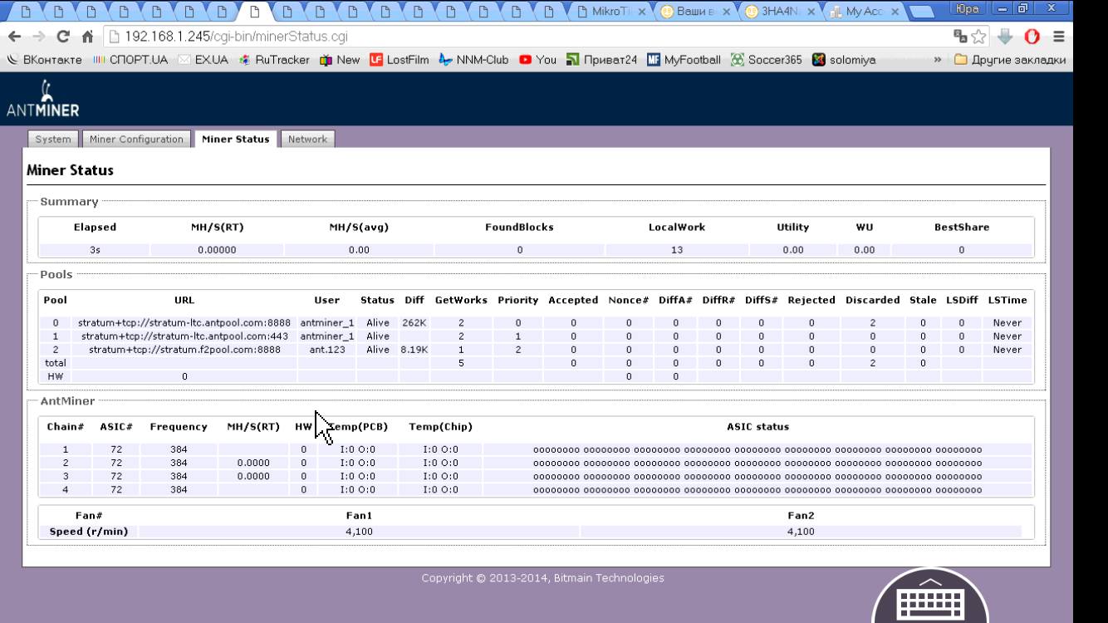Open the Miner Configuration tab
The image size is (1108, 623).
(x=136, y=140)
